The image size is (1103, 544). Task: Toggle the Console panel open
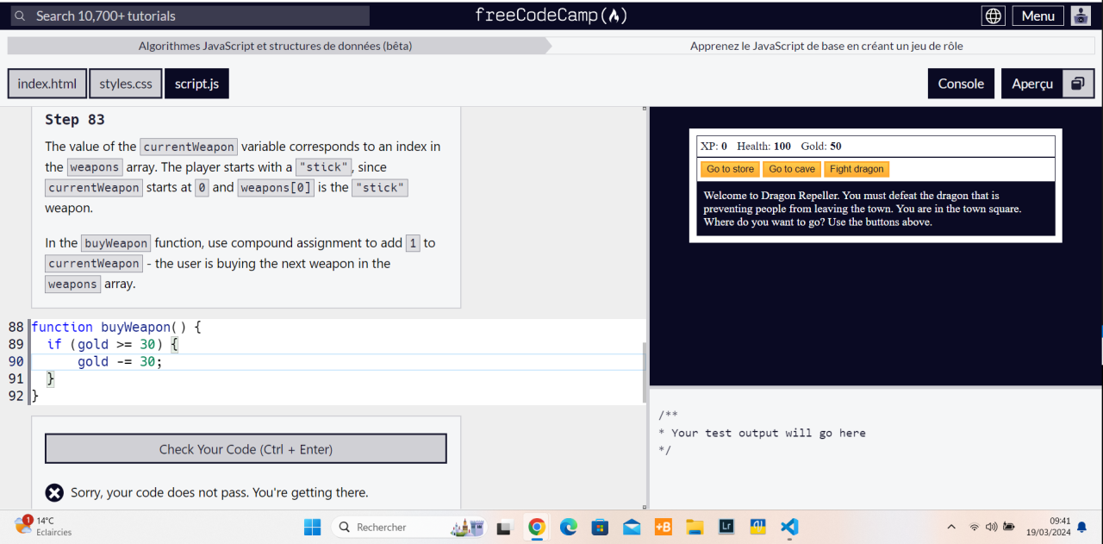coord(960,83)
